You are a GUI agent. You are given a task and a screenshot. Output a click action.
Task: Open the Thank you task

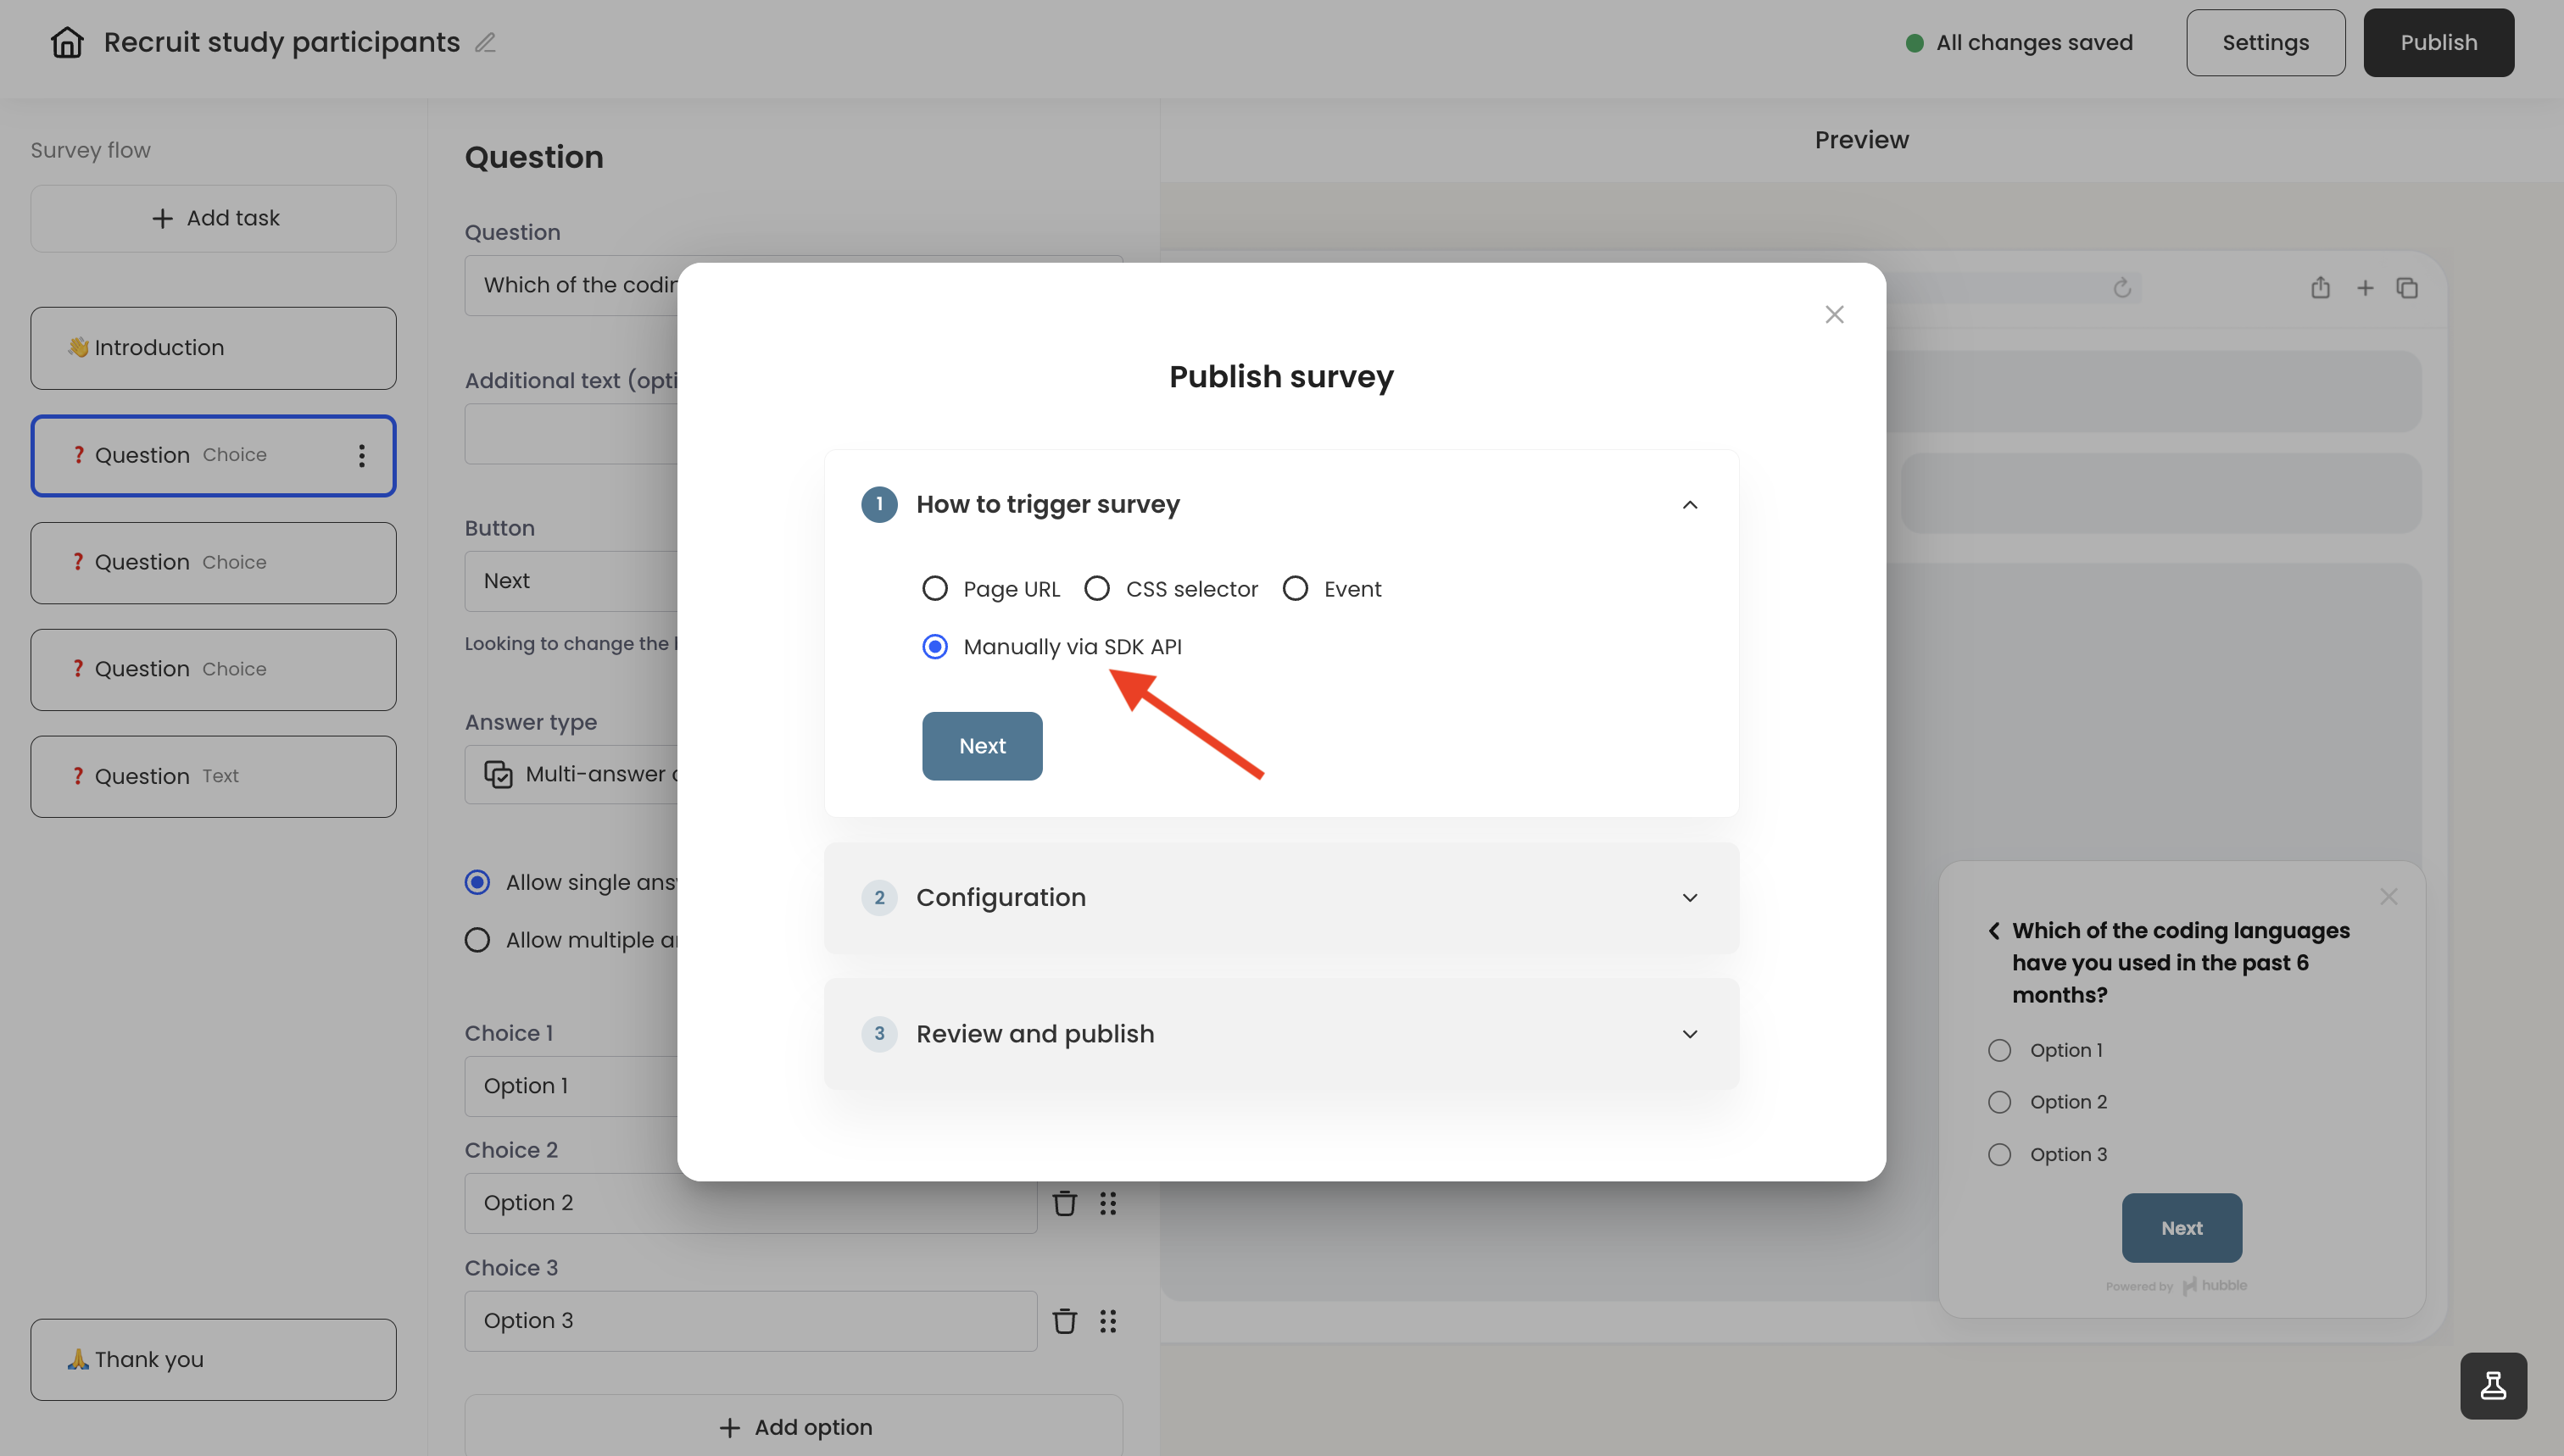[213, 1360]
